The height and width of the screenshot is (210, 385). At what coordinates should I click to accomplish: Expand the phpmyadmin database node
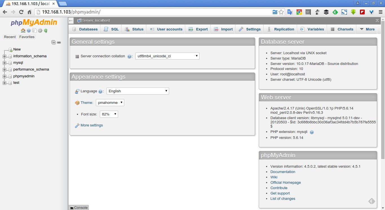click(5, 76)
